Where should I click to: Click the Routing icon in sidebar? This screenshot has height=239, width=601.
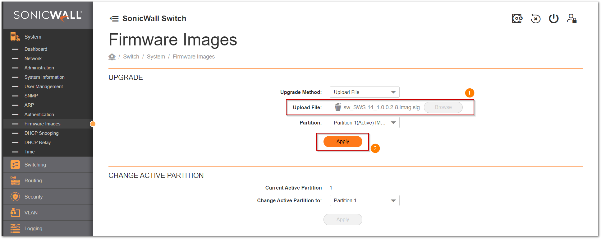tap(15, 180)
